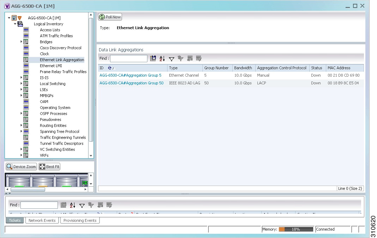377x238 pixels.
Task: Open the Device Zoom tool
Action: (x=22, y=167)
